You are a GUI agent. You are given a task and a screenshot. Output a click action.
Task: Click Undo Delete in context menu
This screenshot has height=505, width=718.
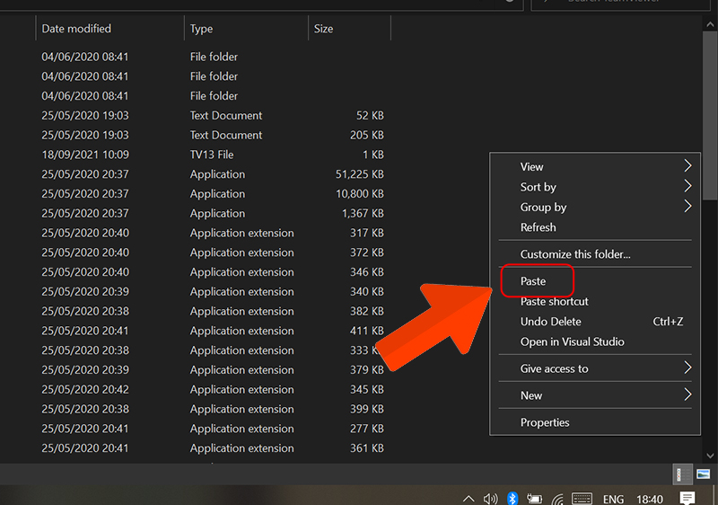coord(551,322)
